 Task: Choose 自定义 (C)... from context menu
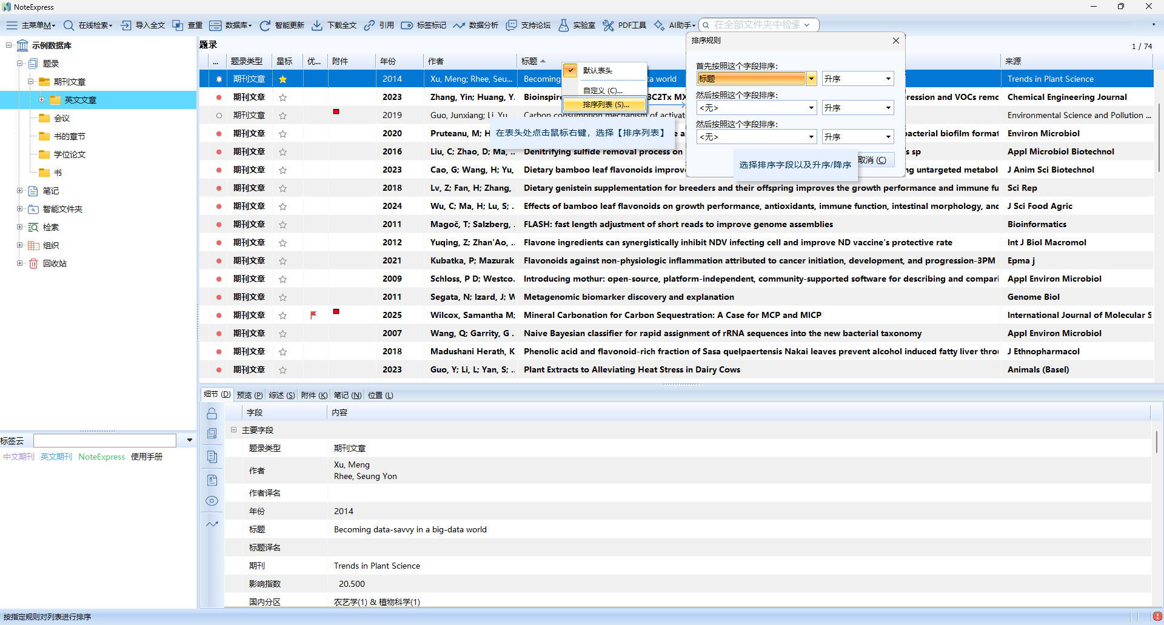(x=604, y=90)
